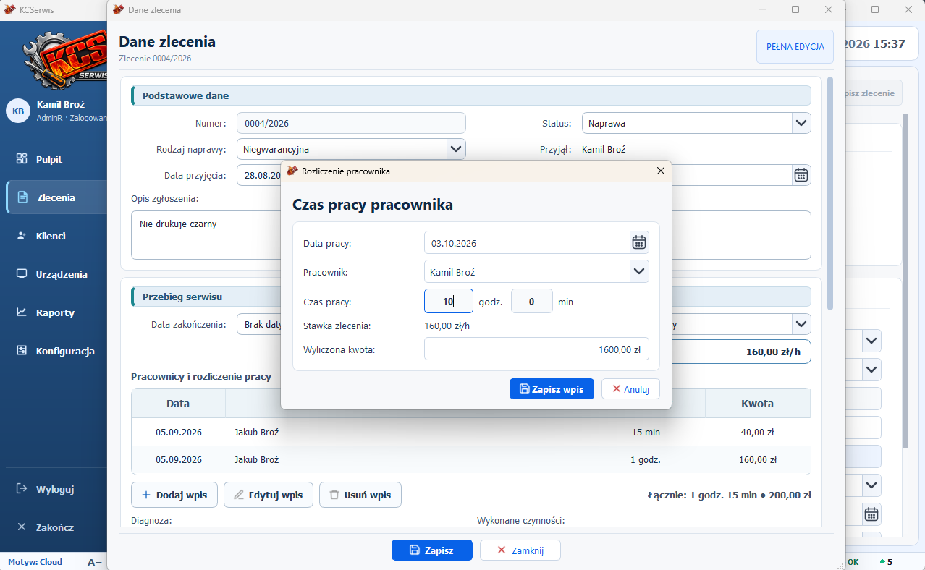Click the Stawka zlecenia value 160,00 zł/h
The height and width of the screenshot is (570, 925).
coord(447,326)
